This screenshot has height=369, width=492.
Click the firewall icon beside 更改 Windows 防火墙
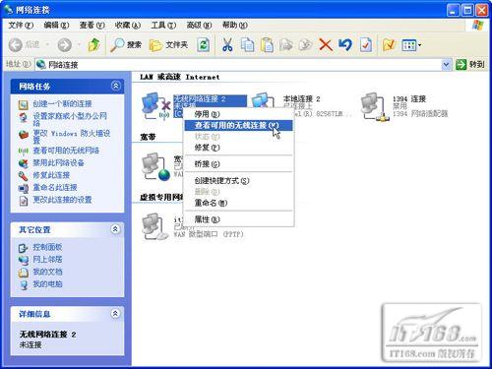pyautogui.click(x=23, y=134)
